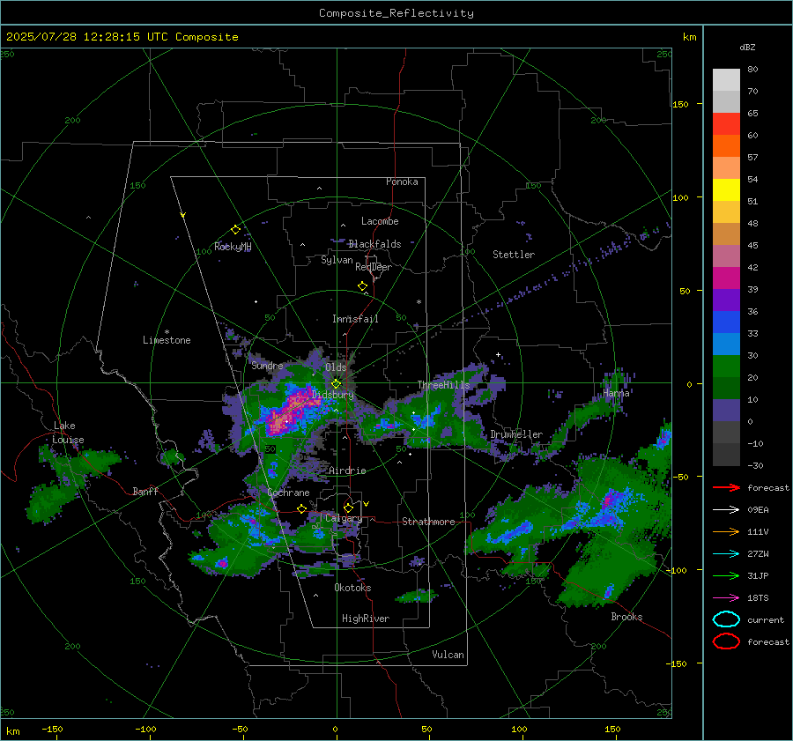
Task: Click the current legend label
Action: pyautogui.click(x=766, y=620)
